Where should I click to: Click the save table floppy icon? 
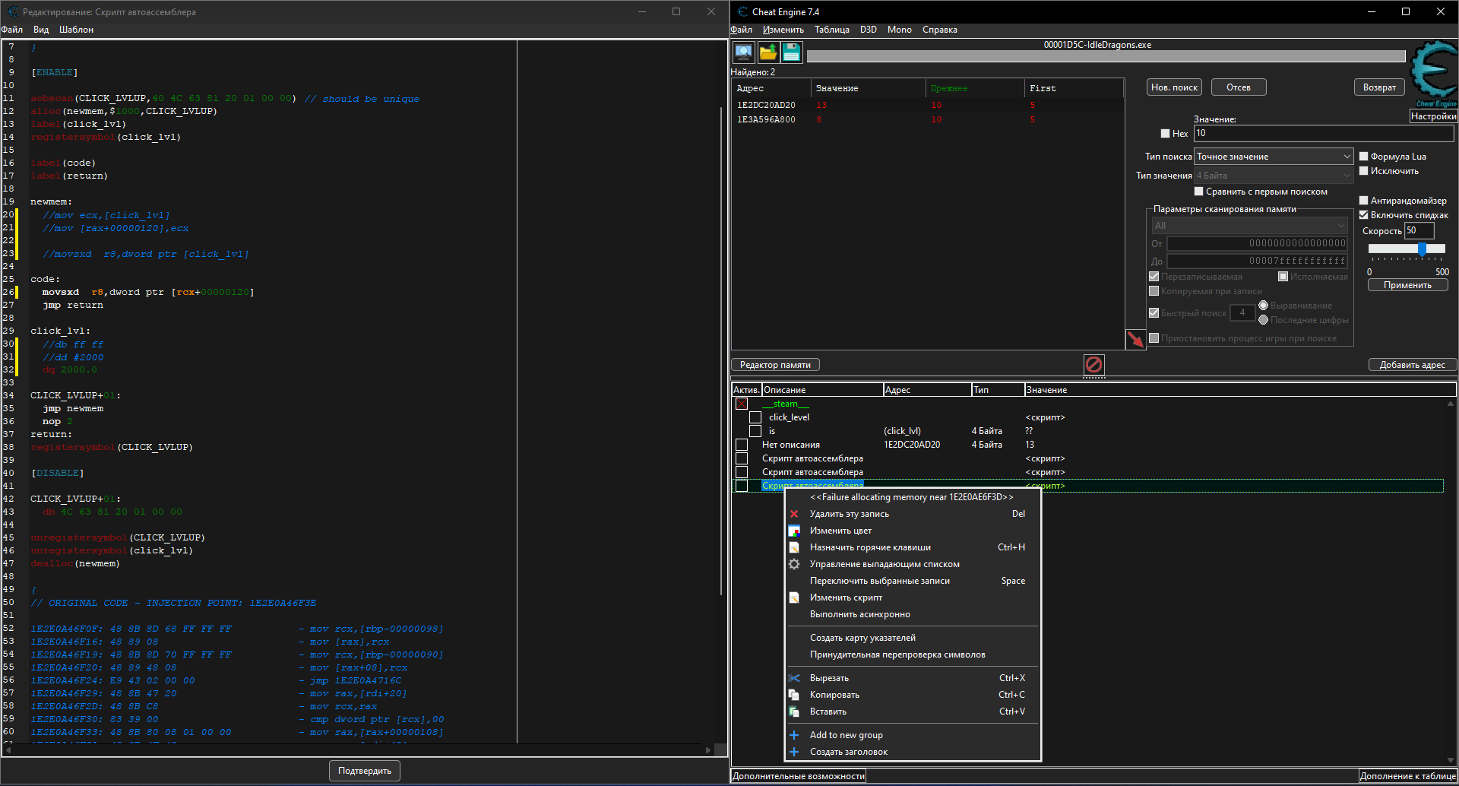pos(791,52)
